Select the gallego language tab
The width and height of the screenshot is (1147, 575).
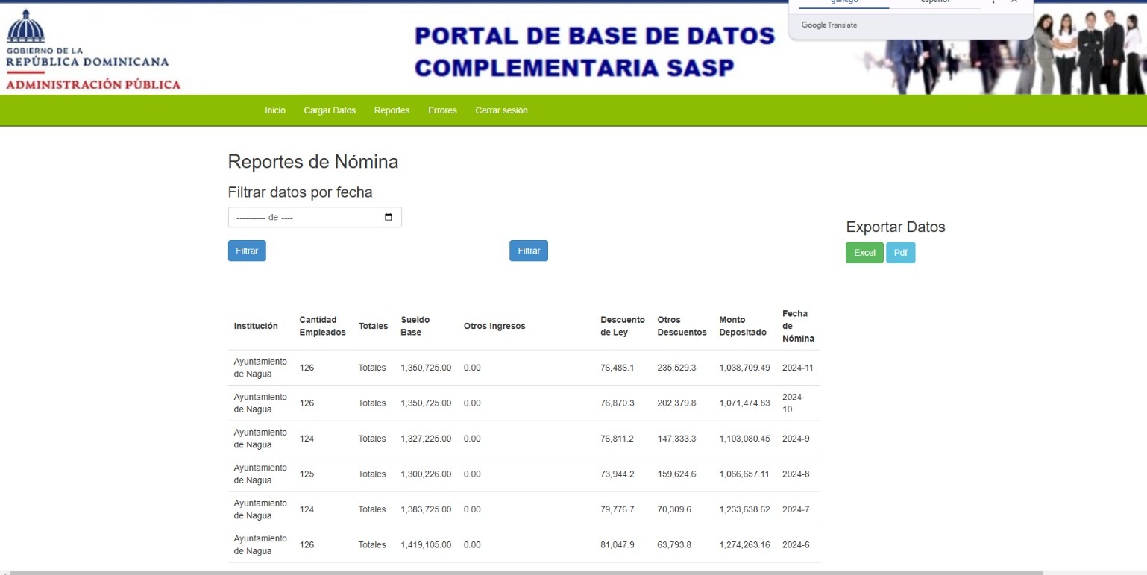[x=844, y=3]
